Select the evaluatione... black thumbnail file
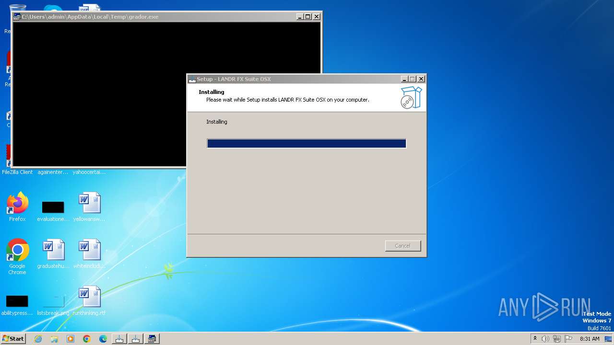 pyautogui.click(x=53, y=211)
